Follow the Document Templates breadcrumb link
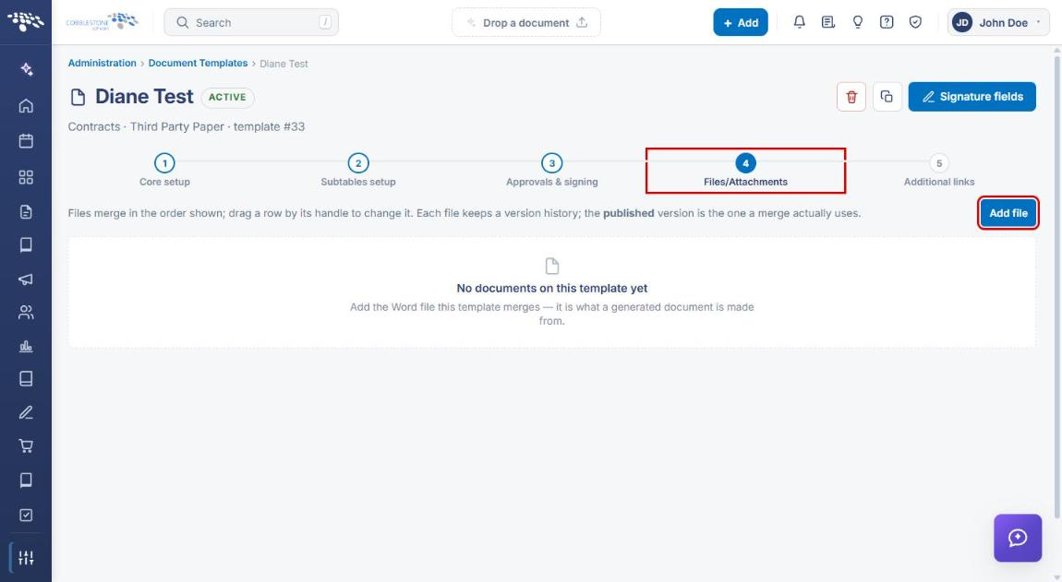Image resolution: width=1062 pixels, height=582 pixels. 198,63
